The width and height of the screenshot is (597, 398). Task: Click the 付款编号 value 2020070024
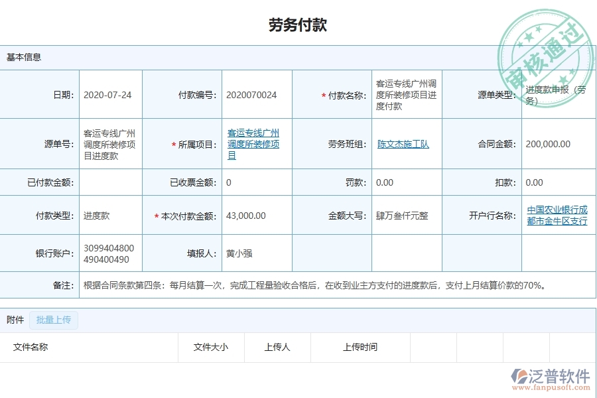click(251, 94)
